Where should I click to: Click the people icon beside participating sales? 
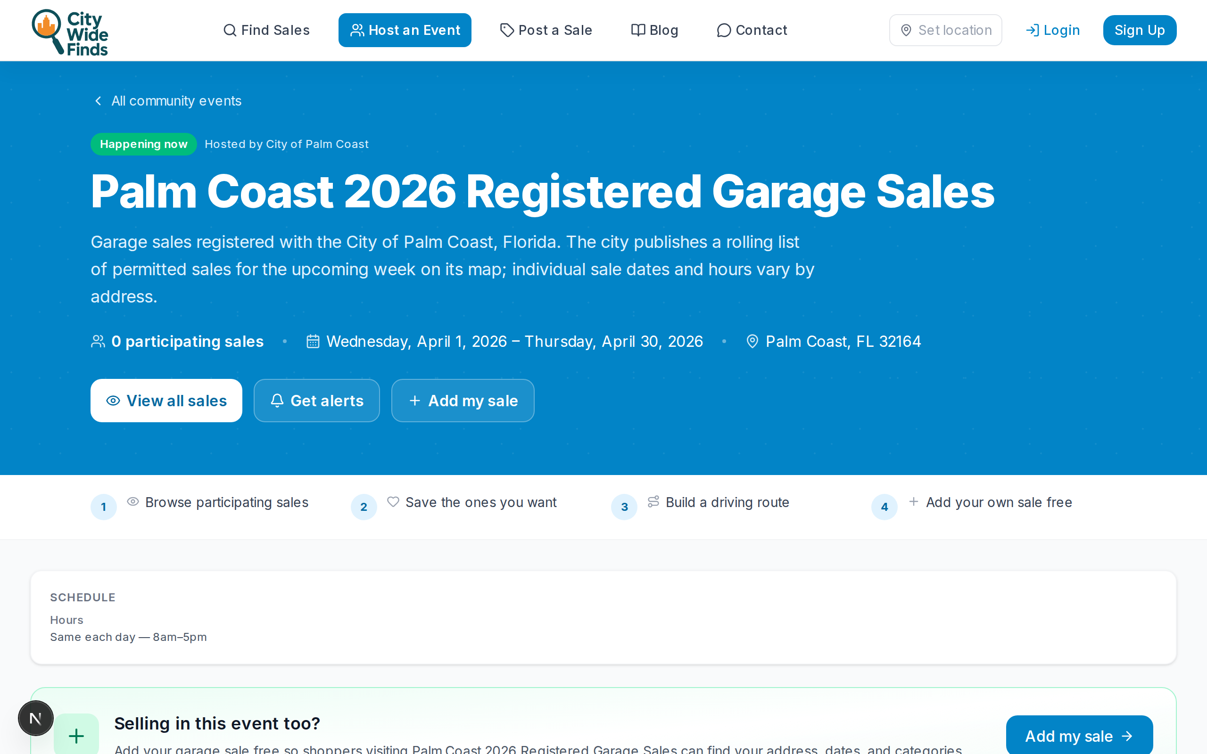98,341
